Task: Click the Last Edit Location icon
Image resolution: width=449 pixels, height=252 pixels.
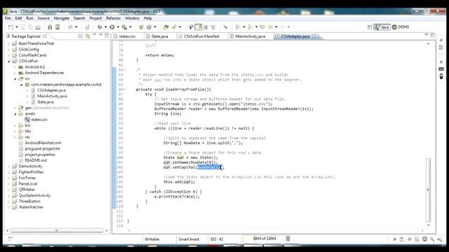Action: tap(262, 27)
